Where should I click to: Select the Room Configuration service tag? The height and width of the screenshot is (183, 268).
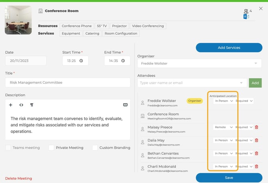tap(120, 33)
